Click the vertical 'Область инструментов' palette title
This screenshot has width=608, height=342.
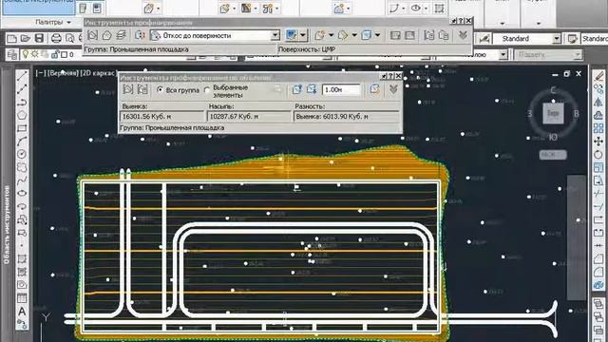click(x=7, y=225)
